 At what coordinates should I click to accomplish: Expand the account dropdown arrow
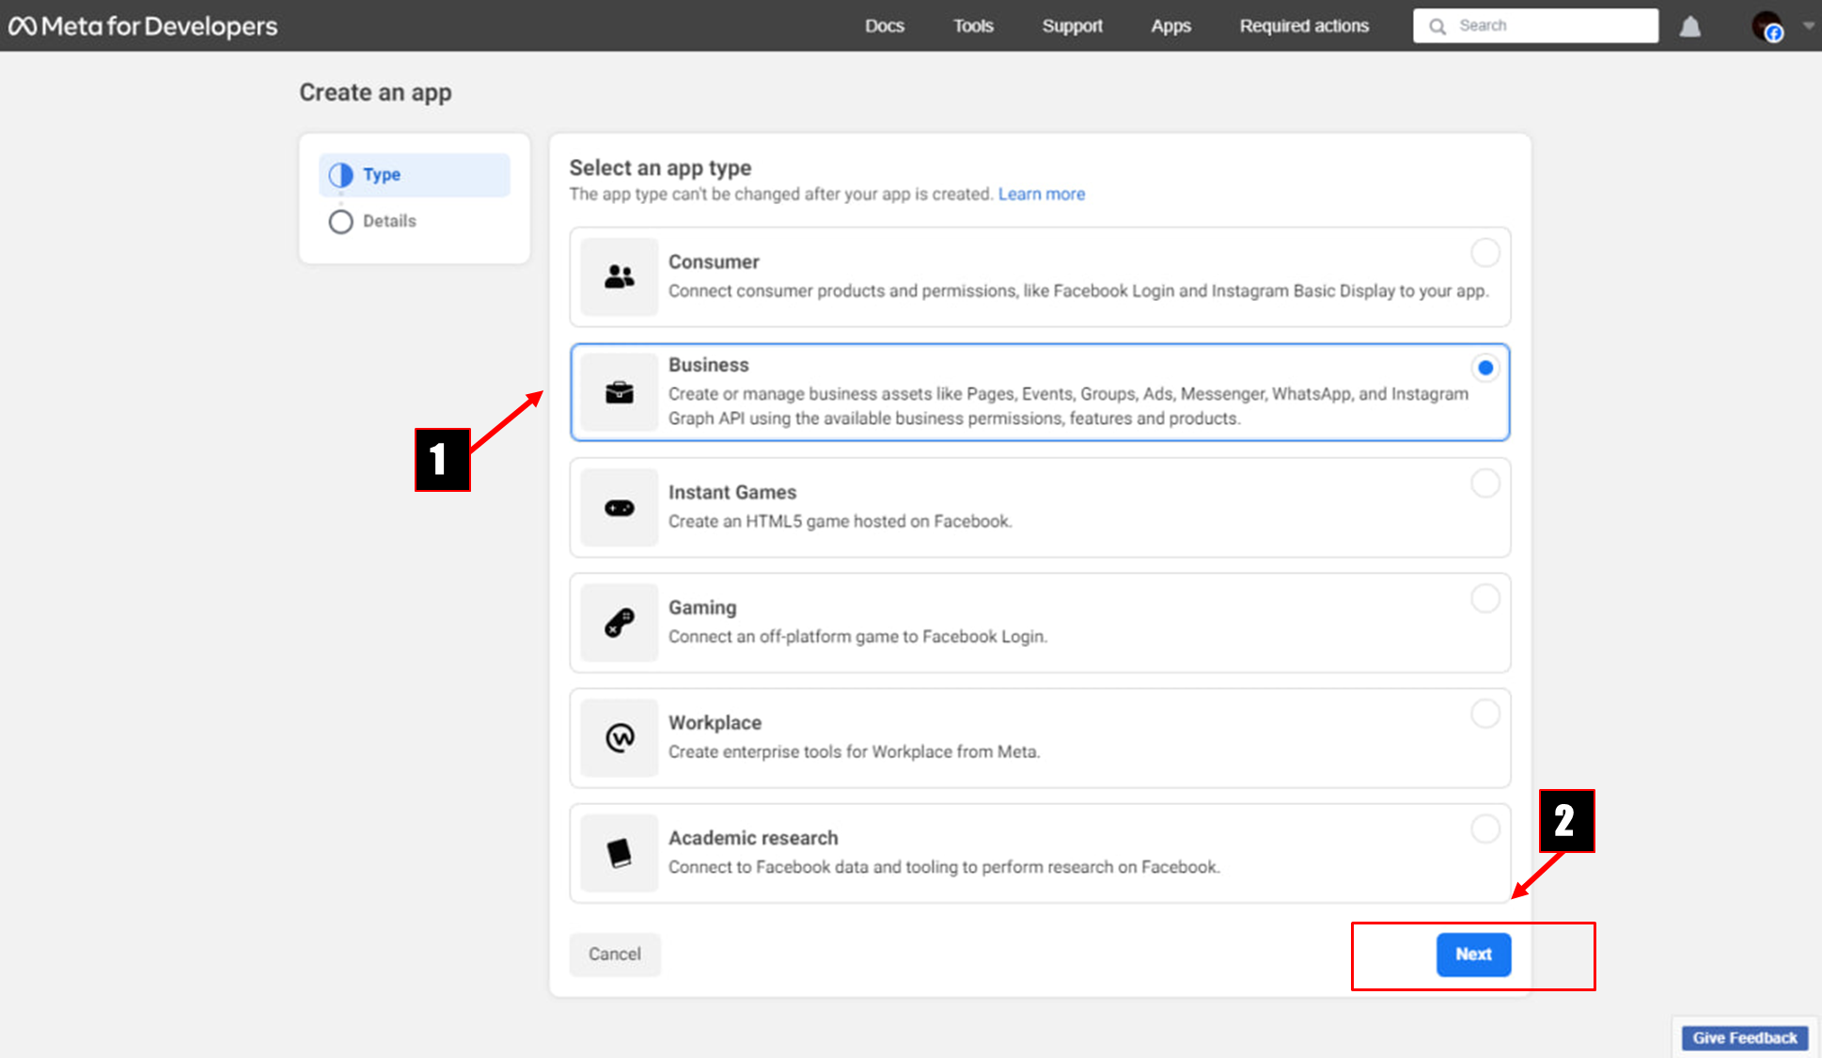[x=1808, y=26]
